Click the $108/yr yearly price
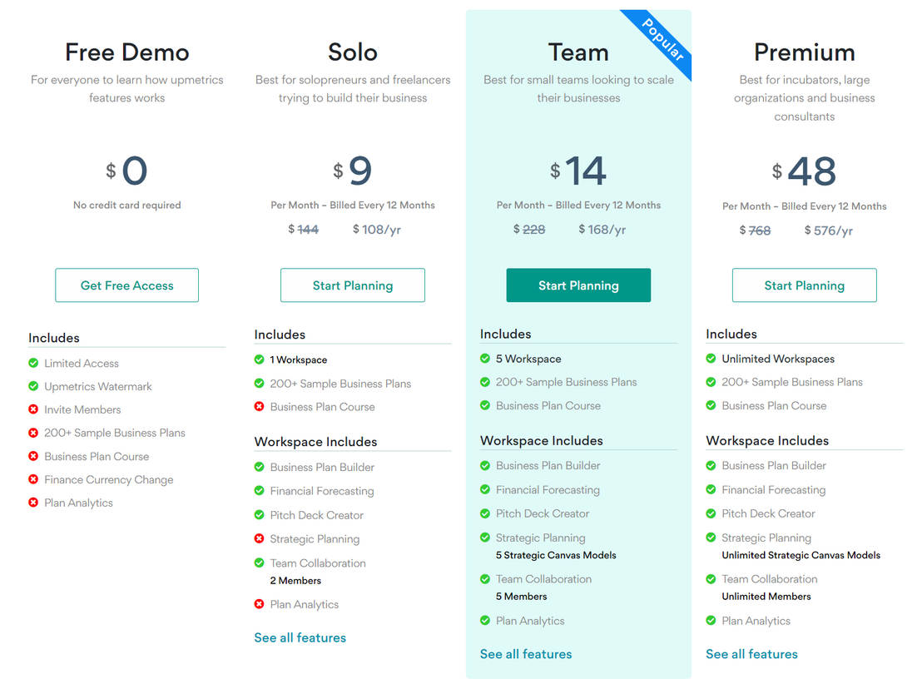The height and width of the screenshot is (684, 922). 376,230
